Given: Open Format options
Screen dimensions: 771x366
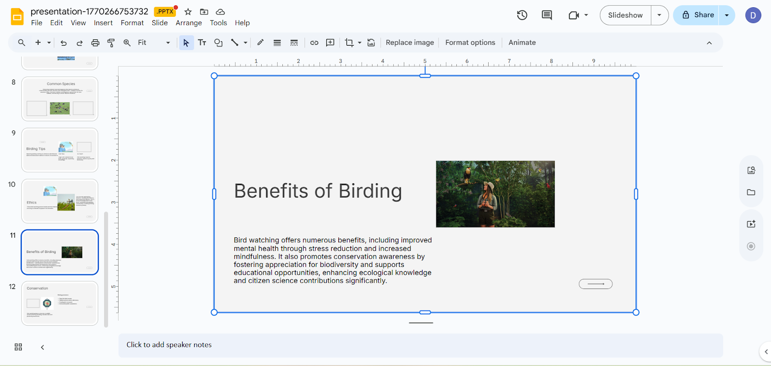Looking at the screenshot, I should click(x=470, y=43).
